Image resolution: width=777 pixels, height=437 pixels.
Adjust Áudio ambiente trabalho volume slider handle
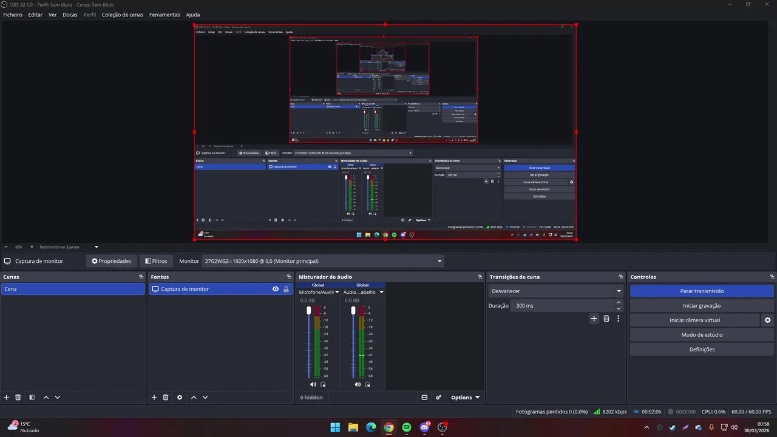pos(353,310)
